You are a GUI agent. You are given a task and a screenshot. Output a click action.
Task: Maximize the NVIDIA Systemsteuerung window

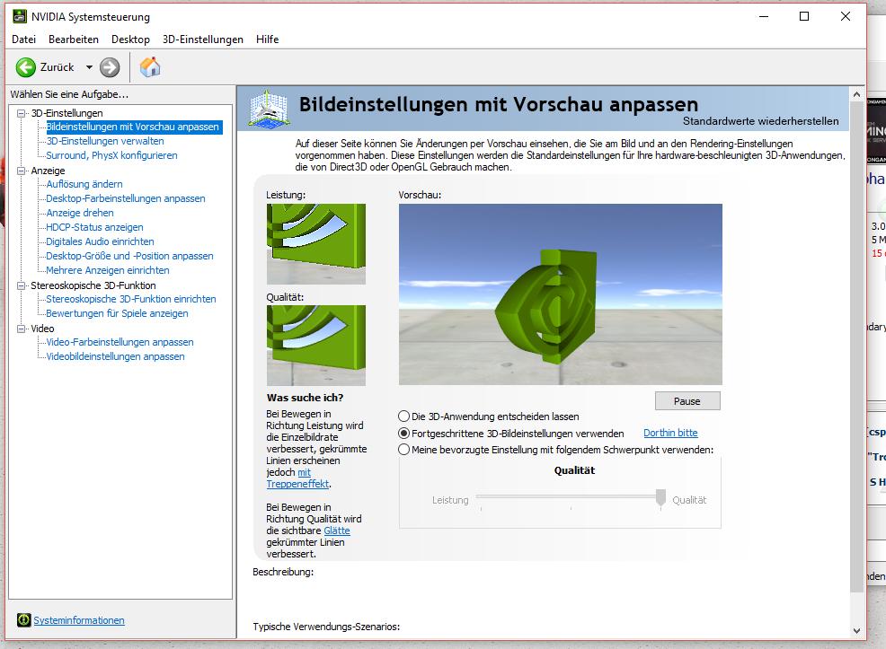tap(804, 16)
